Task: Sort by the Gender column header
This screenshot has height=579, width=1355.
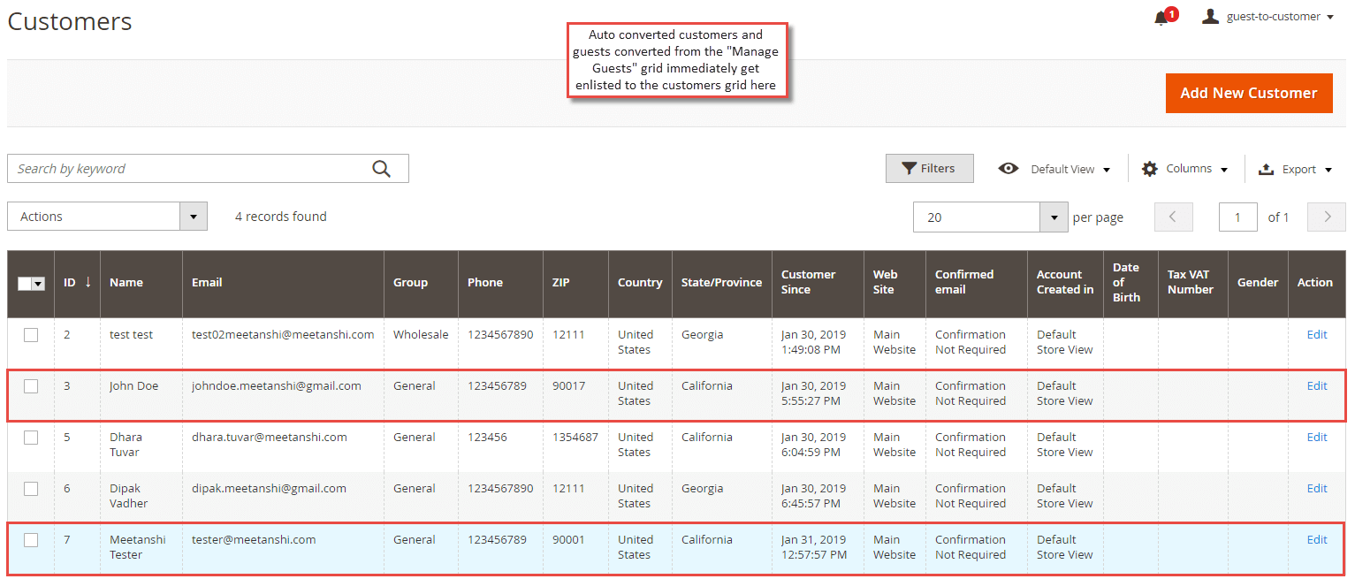Action: click(x=1258, y=283)
